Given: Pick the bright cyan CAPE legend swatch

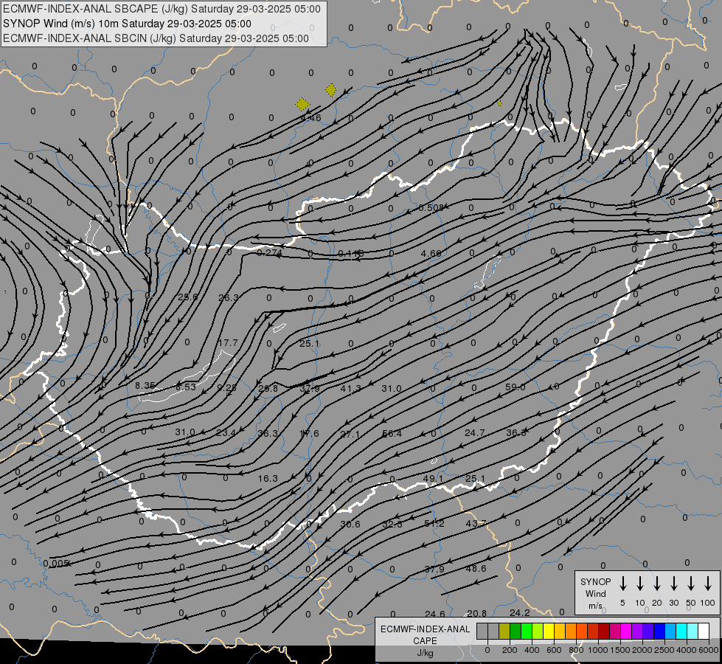Looking at the screenshot, I should [x=681, y=631].
